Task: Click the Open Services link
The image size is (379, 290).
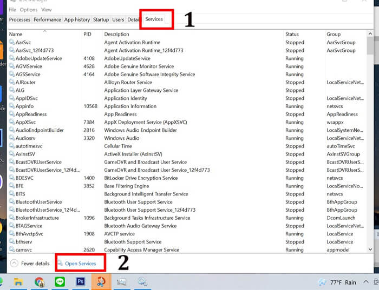Action: (81, 264)
